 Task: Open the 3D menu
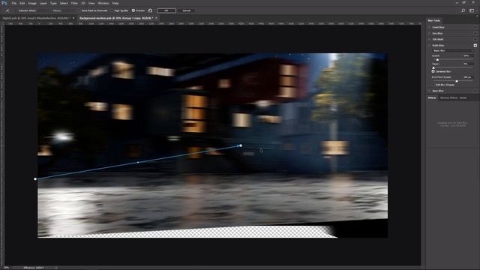click(83, 3)
